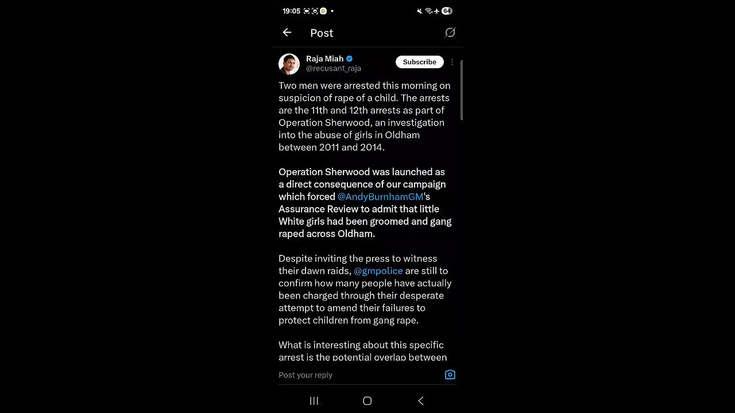Screen dimensions: 735x413
Task: Tap the Wi-Fi icon in the status bar
Action: (428, 11)
